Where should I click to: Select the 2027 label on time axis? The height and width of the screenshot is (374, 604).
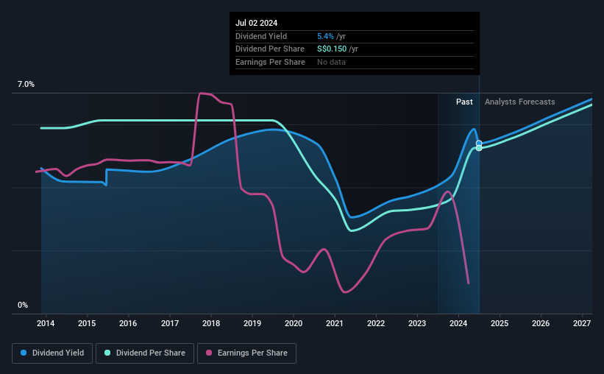click(x=582, y=323)
